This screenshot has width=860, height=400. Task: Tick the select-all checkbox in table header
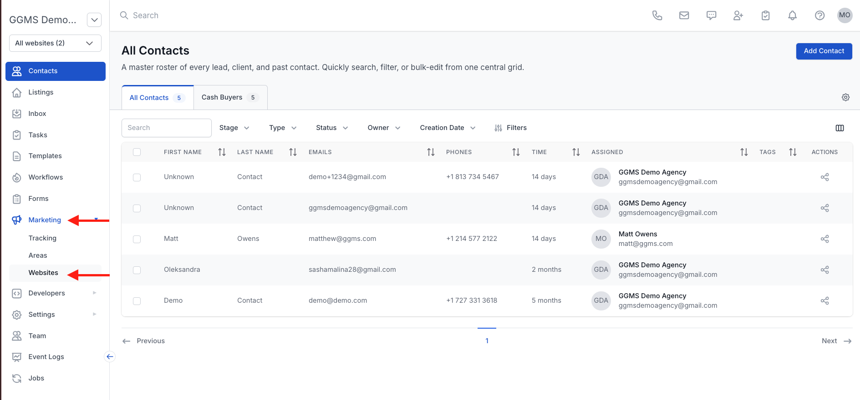(x=137, y=152)
